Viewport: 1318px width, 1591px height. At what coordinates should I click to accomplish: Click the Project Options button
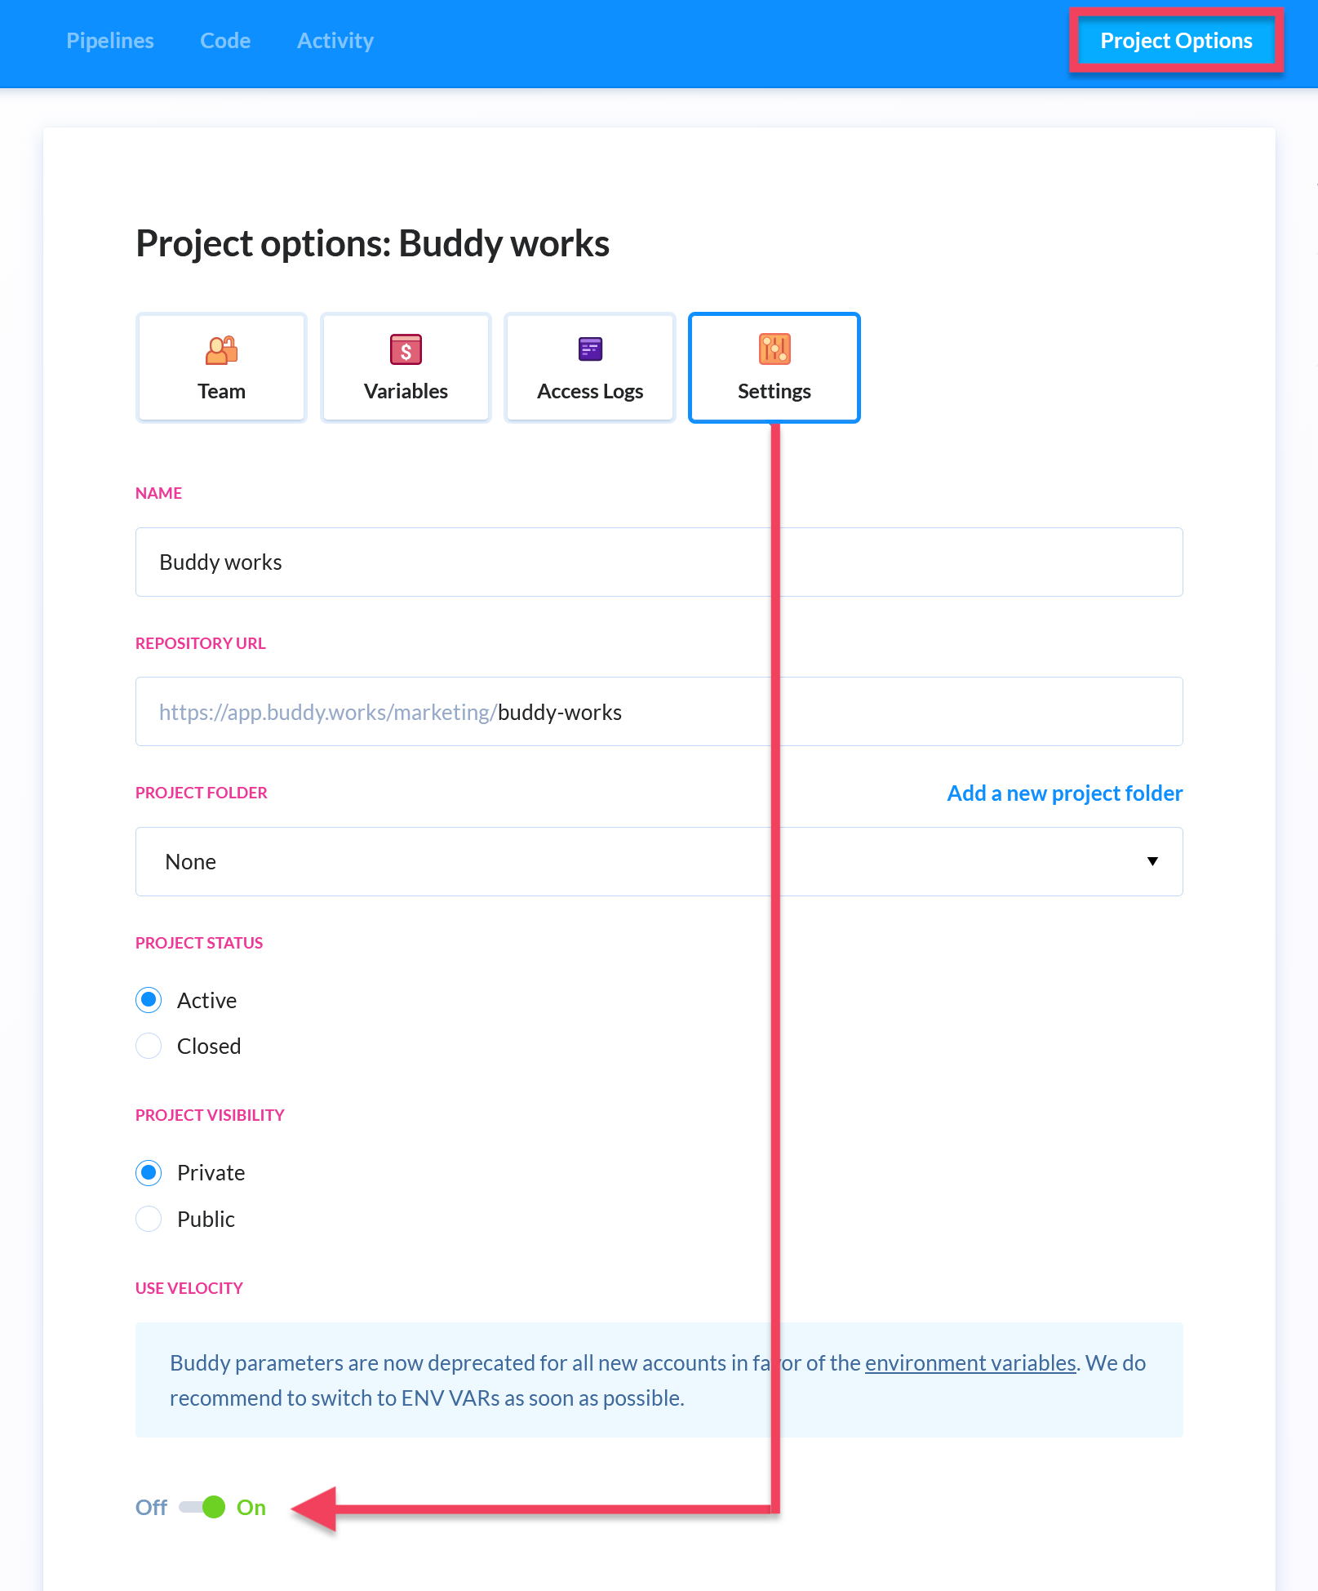(1176, 41)
